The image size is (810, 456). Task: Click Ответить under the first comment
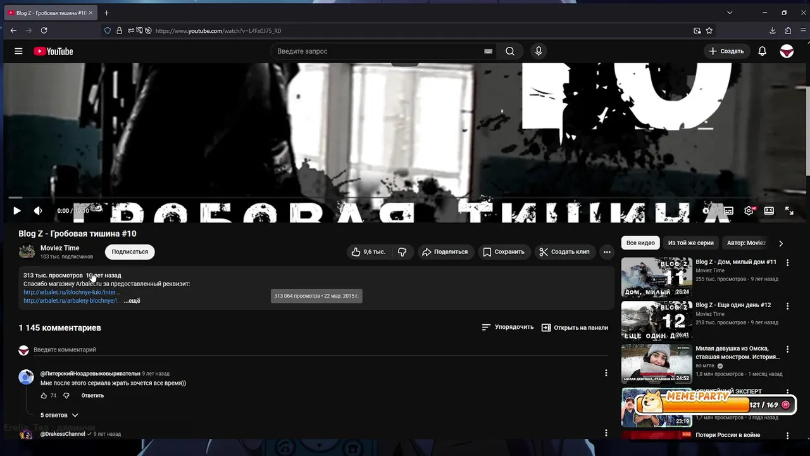92,396
